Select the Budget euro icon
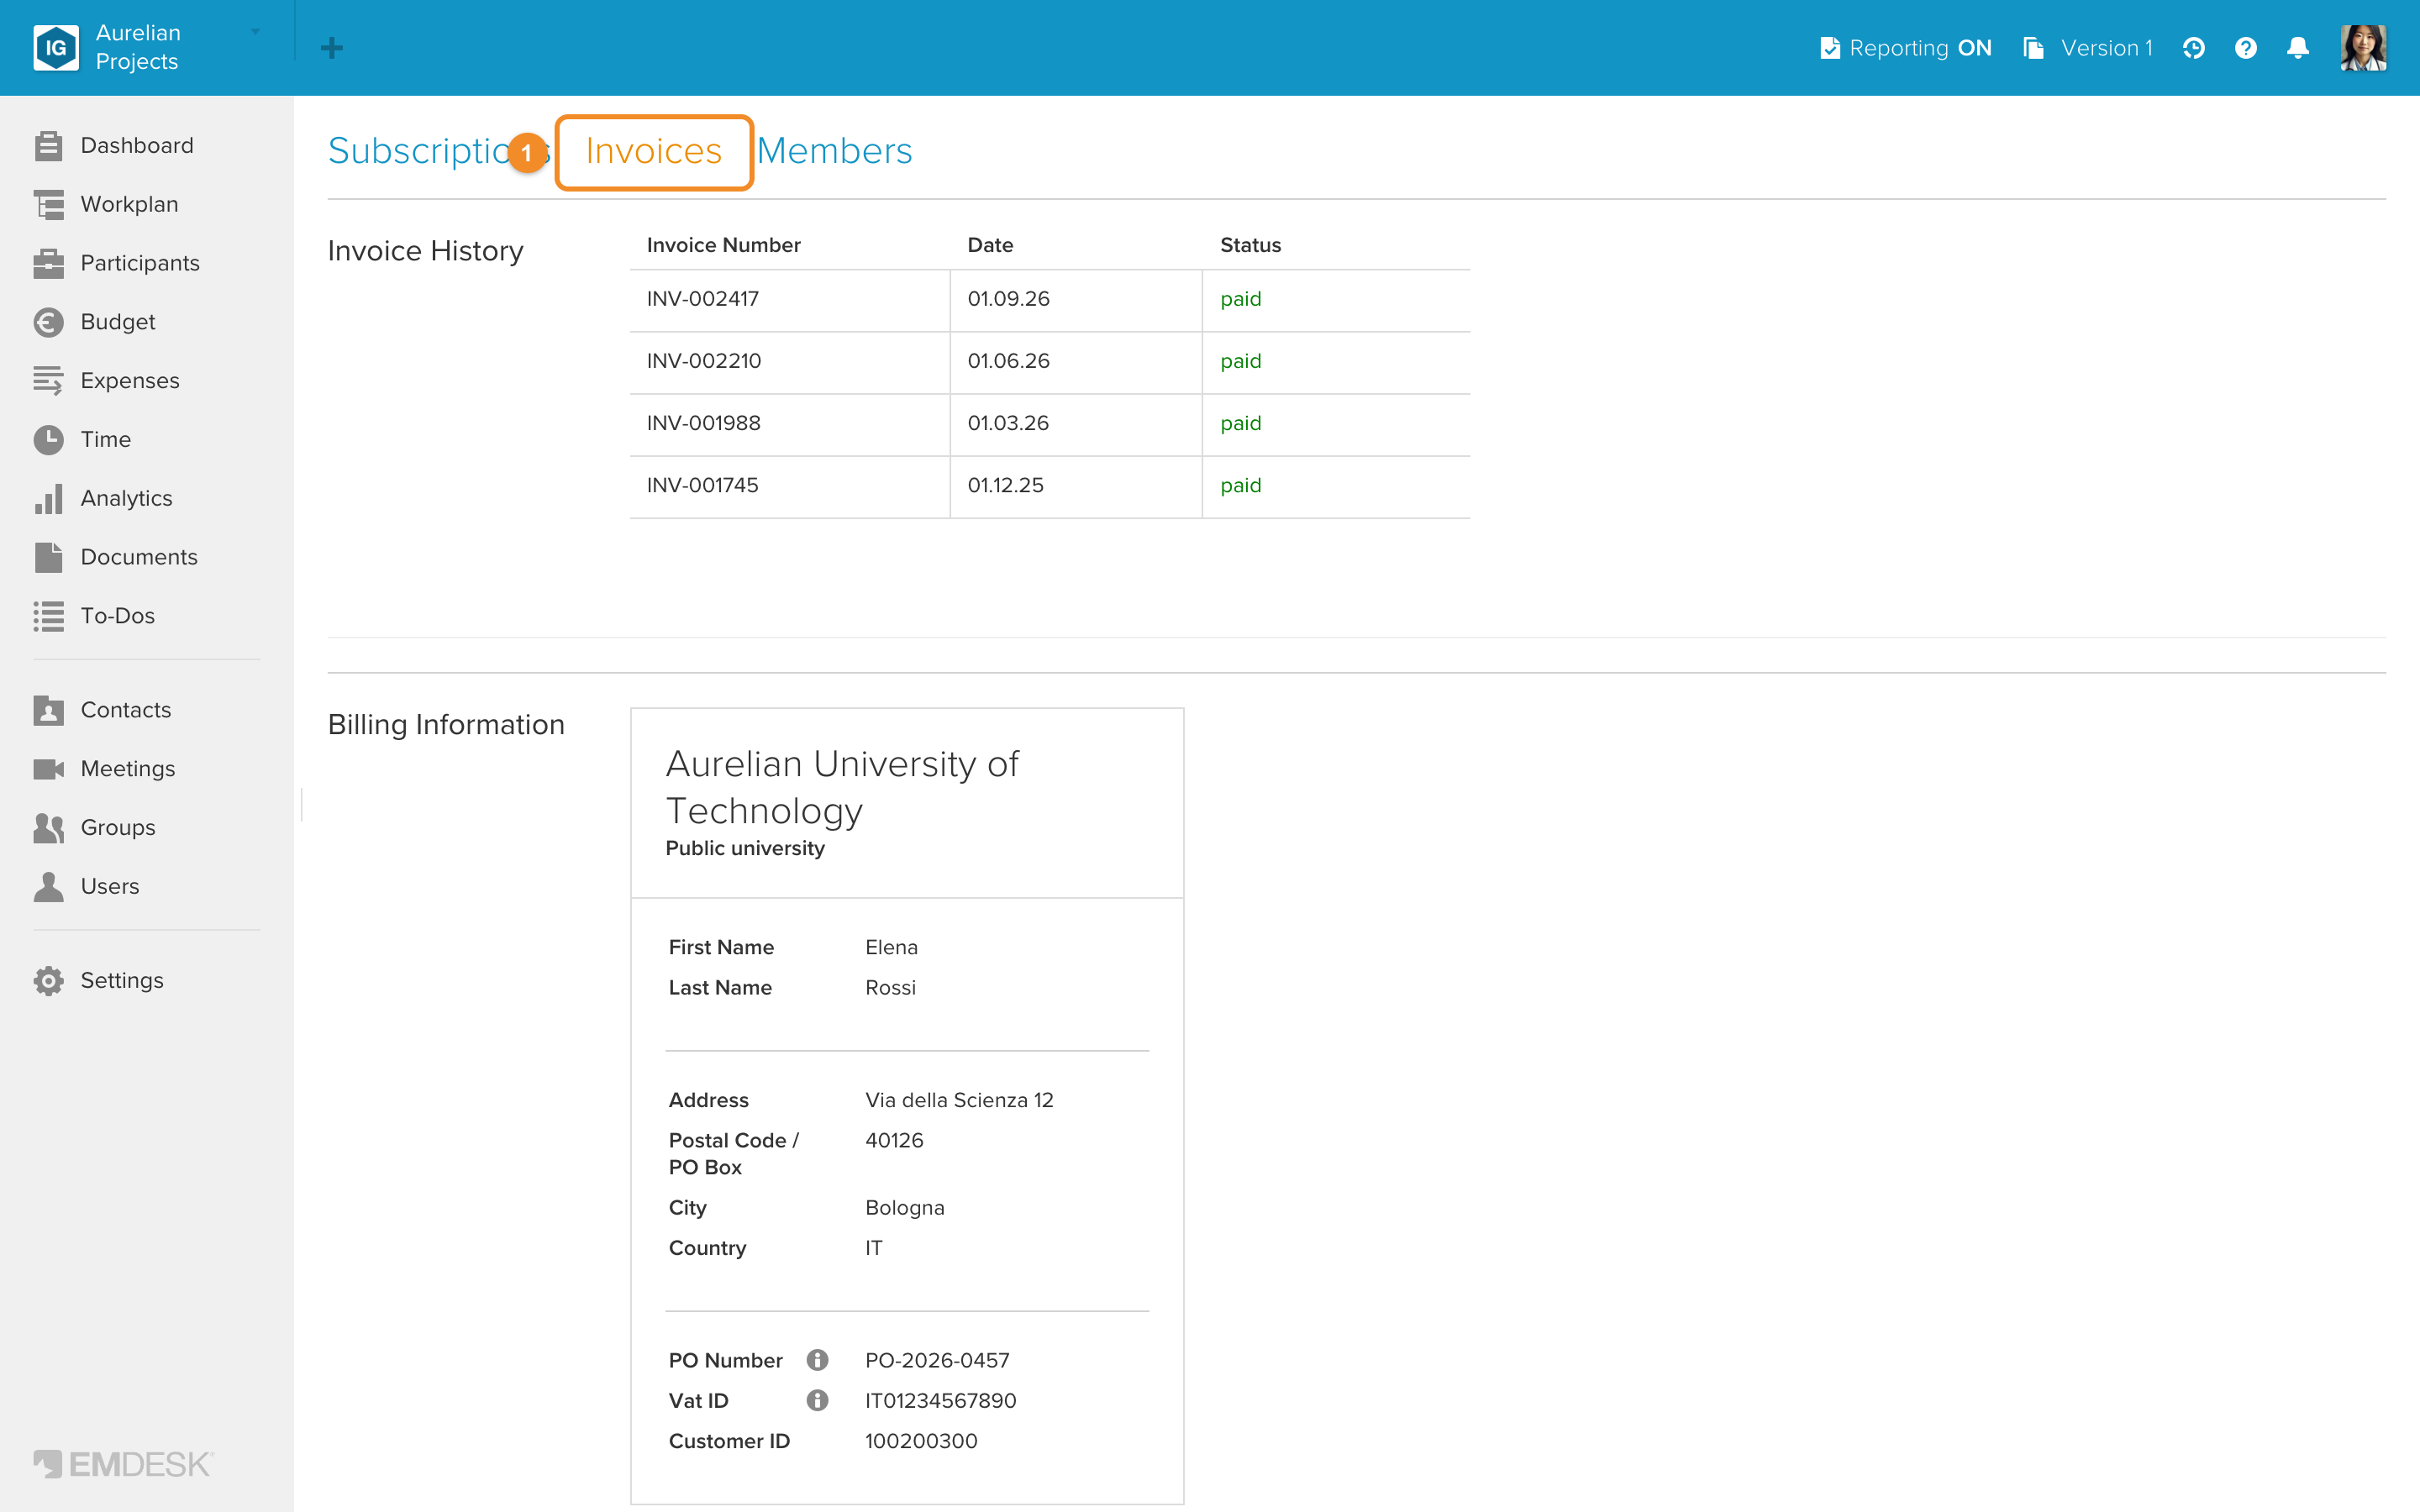 click(x=48, y=322)
